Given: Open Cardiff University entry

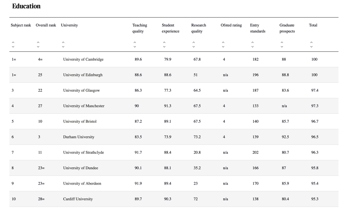Looking at the screenshot, I should pyautogui.click(x=78, y=199).
